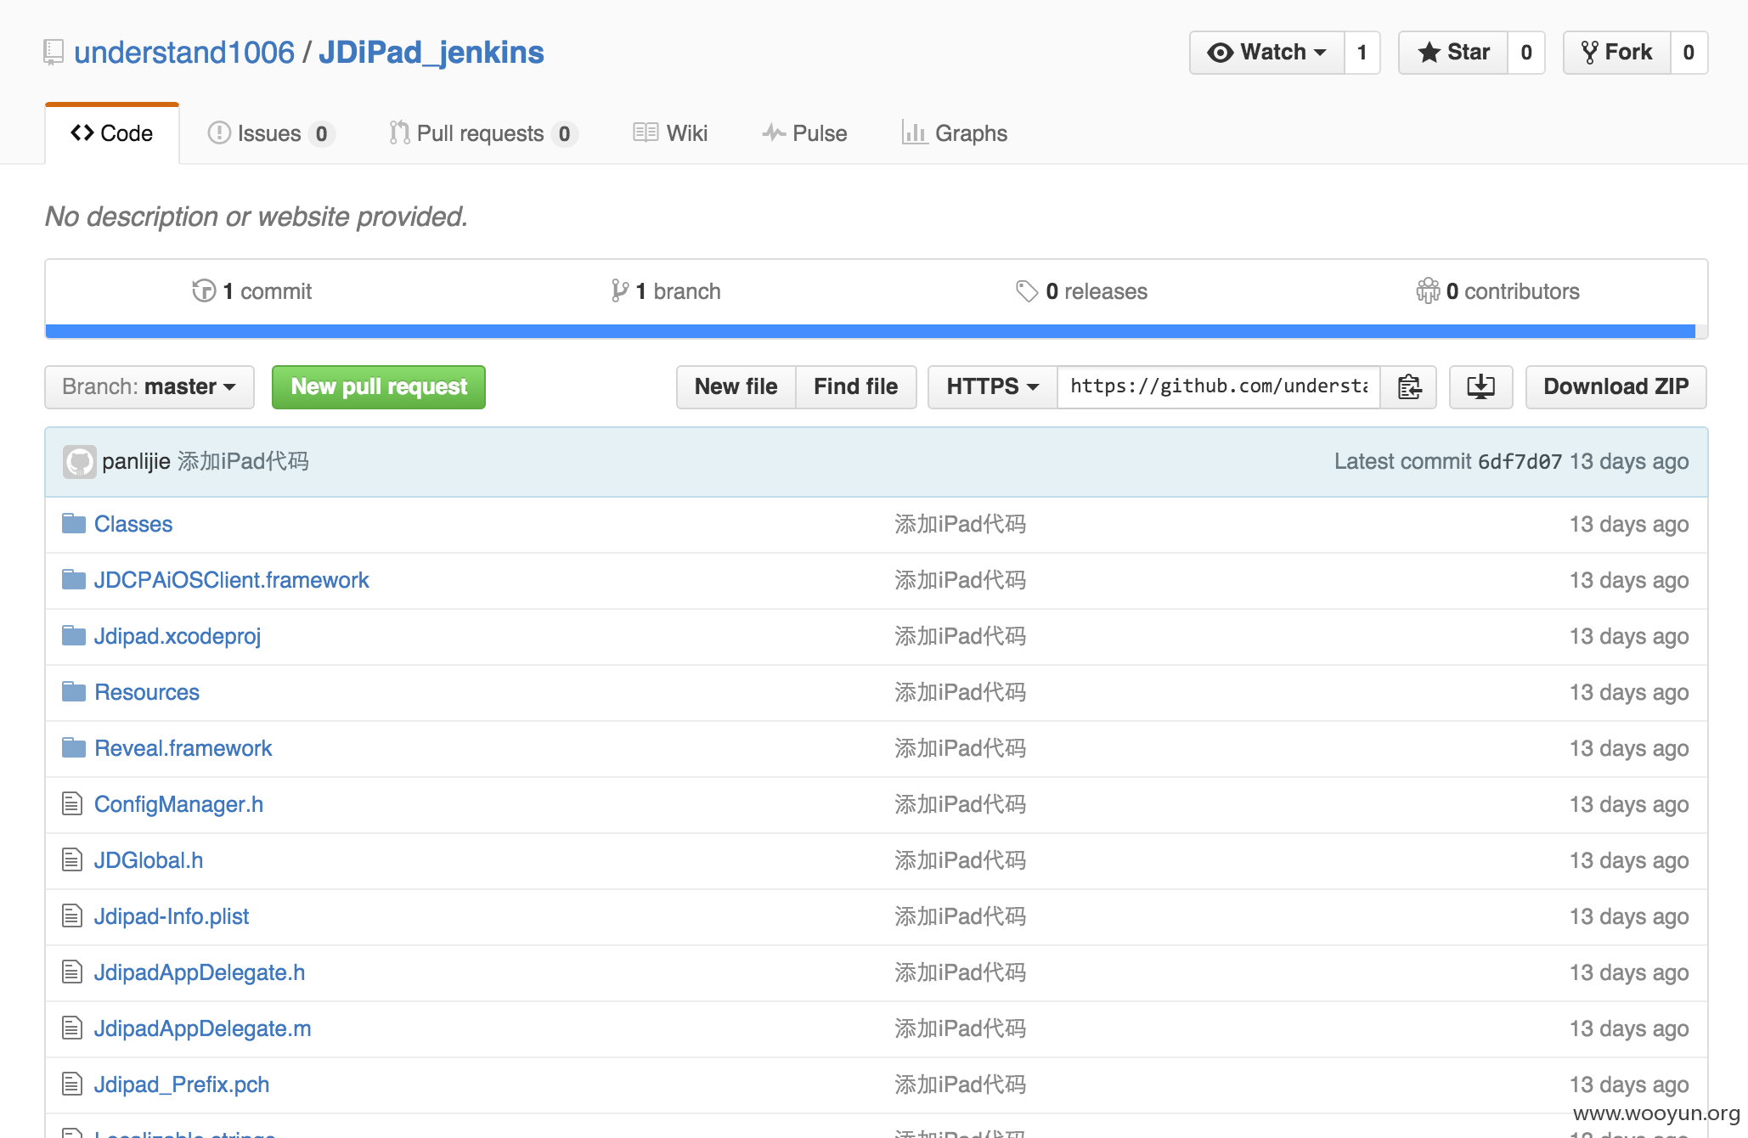Open the Resources folder
1748x1138 pixels.
(147, 692)
